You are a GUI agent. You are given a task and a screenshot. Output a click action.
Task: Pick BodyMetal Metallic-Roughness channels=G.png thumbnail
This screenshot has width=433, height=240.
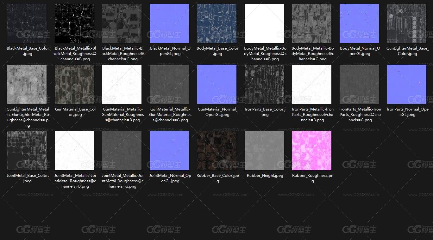point(312,23)
